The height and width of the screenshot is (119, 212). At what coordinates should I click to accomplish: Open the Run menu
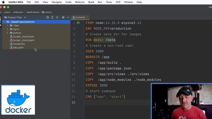pyautogui.click(x=100, y=2)
